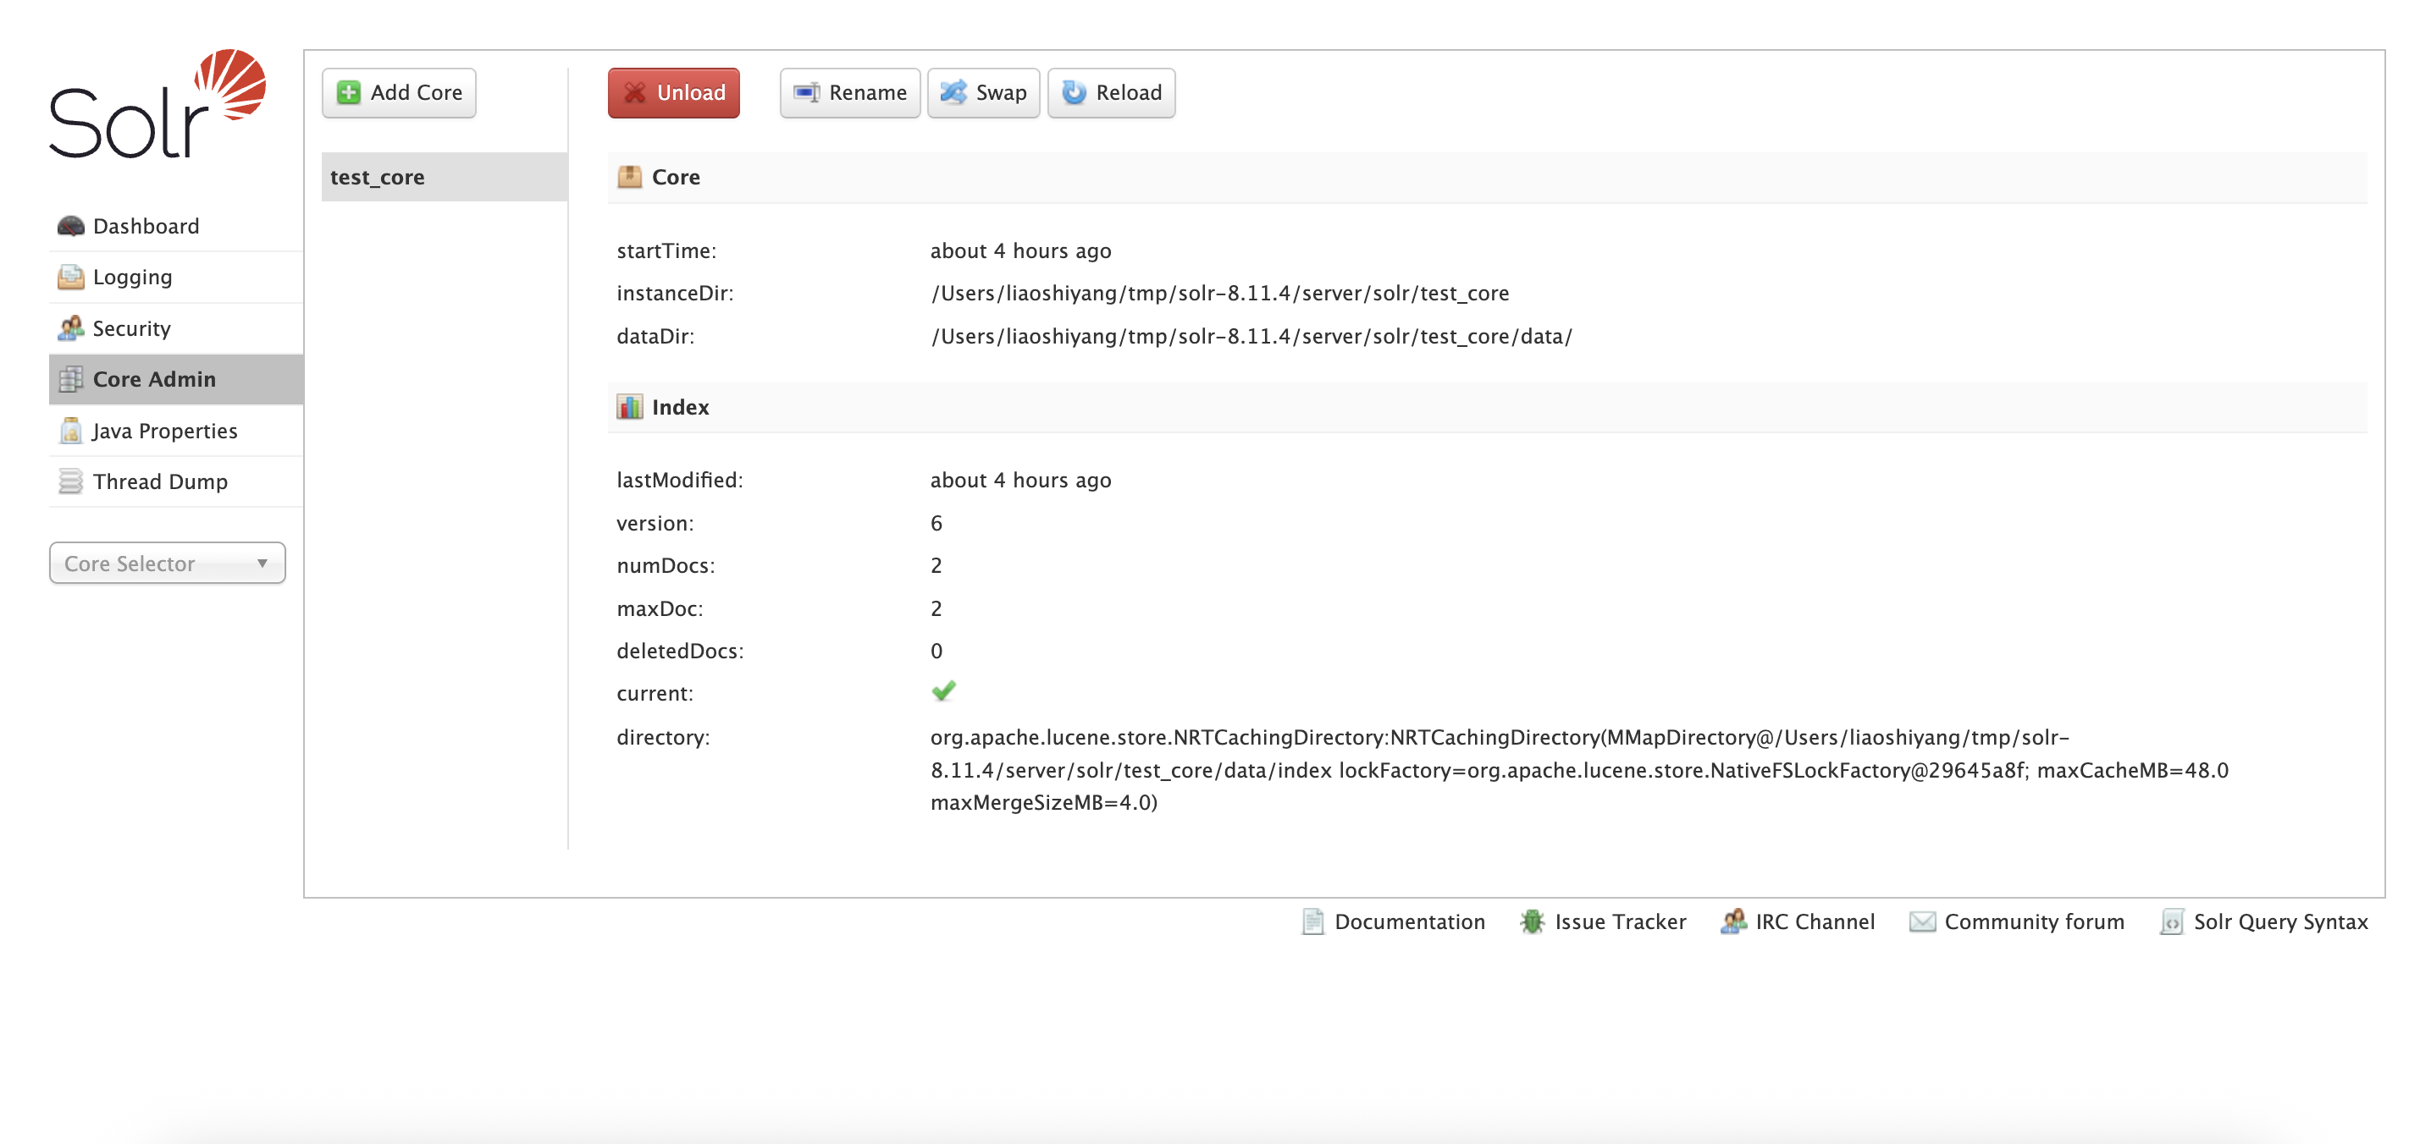Select test_core in the core list

pyautogui.click(x=377, y=178)
